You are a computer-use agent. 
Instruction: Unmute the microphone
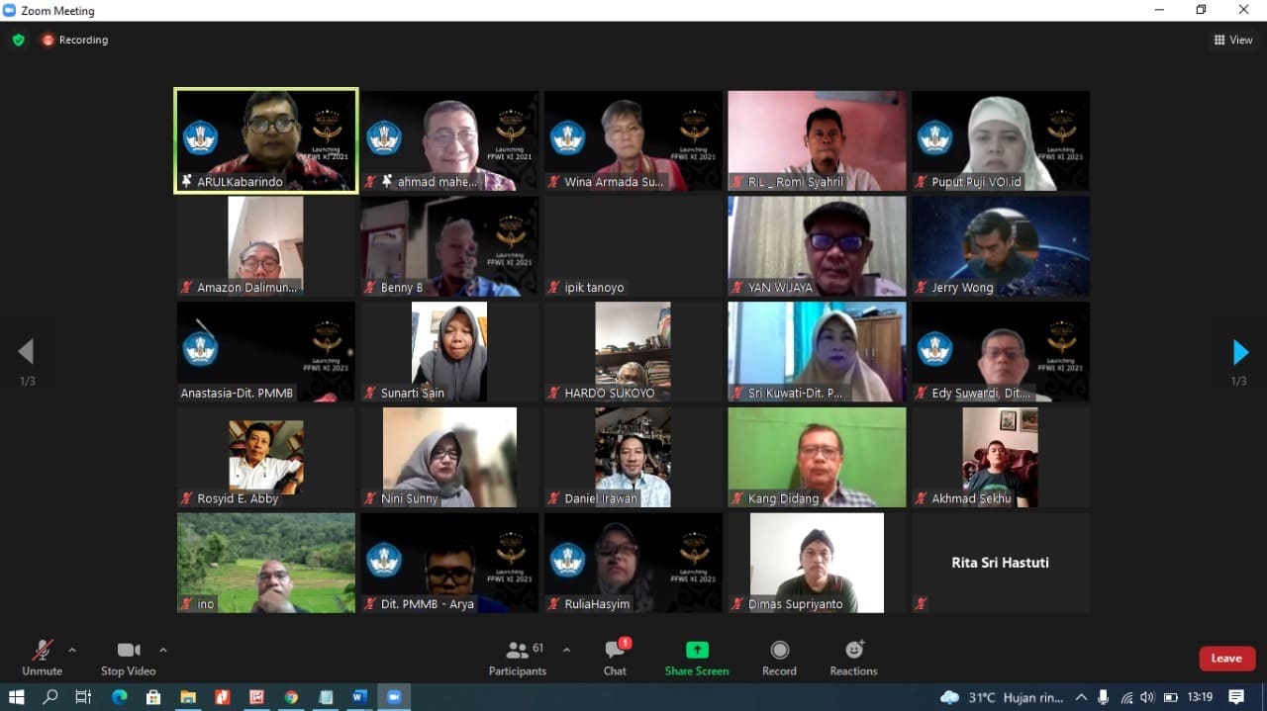[42, 657]
